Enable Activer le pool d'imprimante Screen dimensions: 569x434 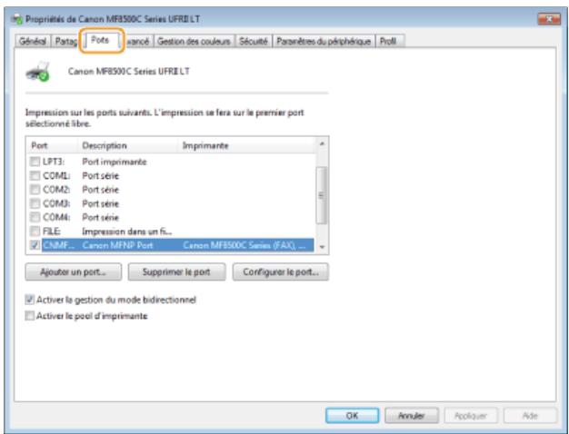pos(29,316)
